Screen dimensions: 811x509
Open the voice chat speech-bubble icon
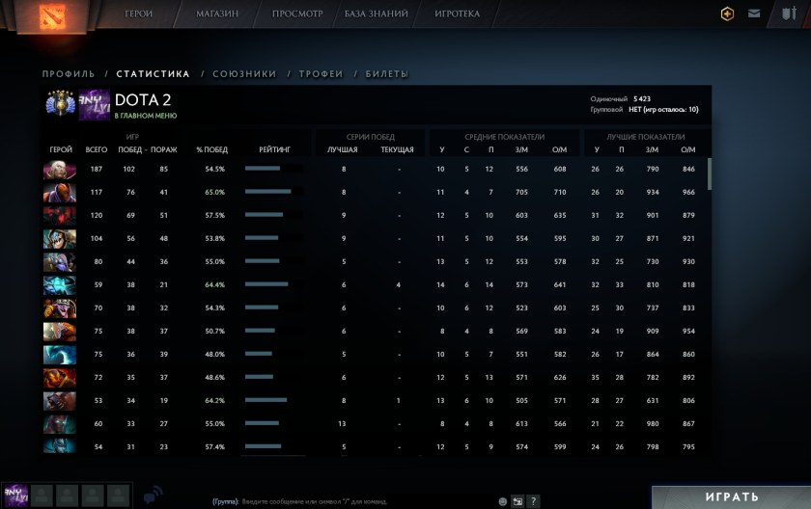click(x=153, y=496)
